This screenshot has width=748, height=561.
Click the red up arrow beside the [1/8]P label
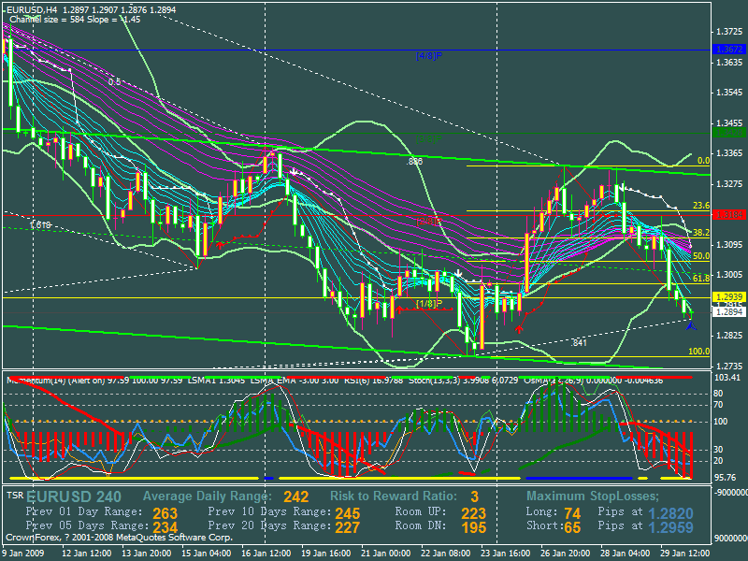pos(400,307)
